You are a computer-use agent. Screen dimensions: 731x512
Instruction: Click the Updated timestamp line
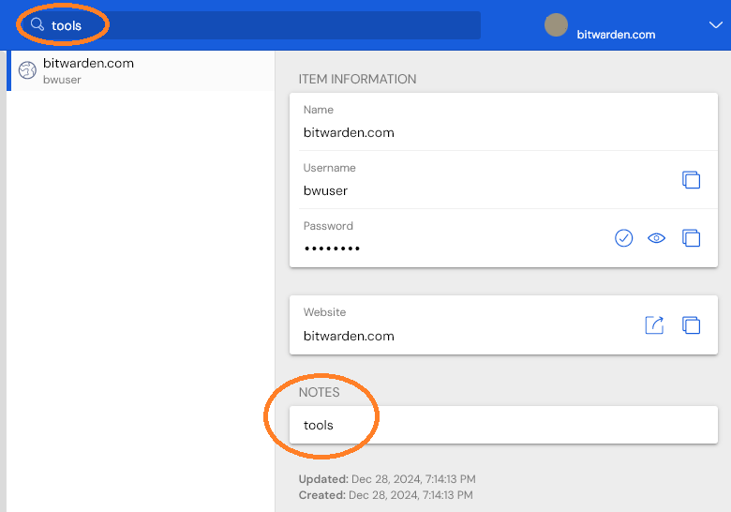click(387, 479)
